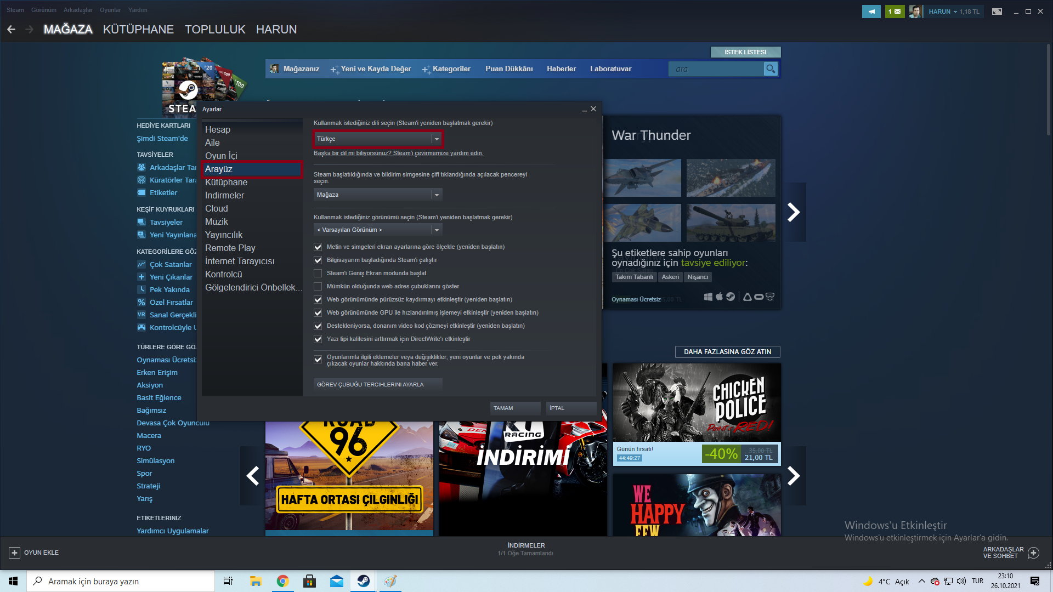Open the Varsayılan Görünüm skin dropdown
The image size is (1053, 592).
[378, 230]
